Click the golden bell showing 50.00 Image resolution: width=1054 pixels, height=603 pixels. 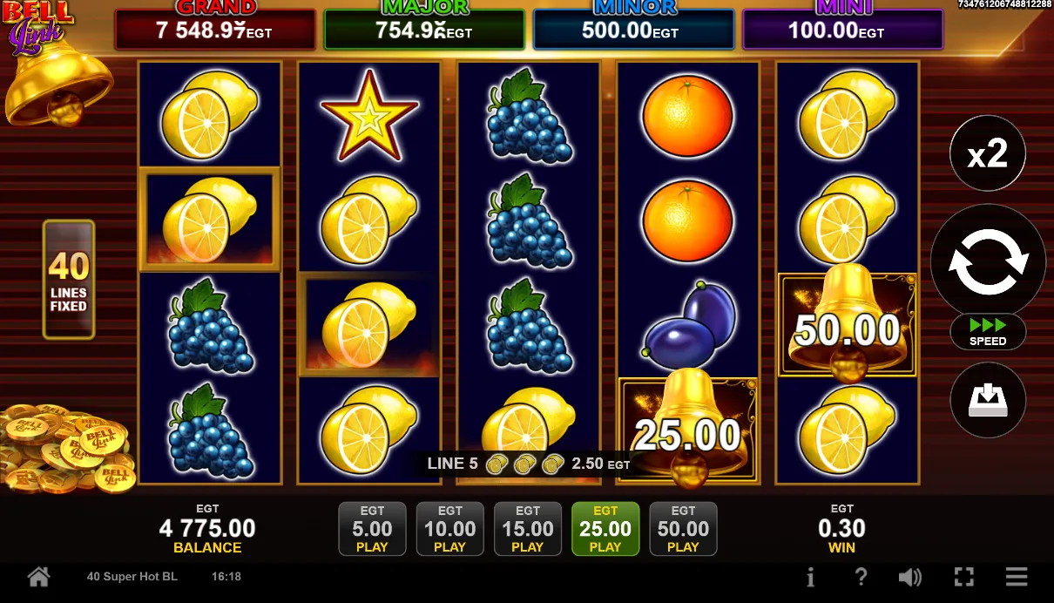(848, 325)
